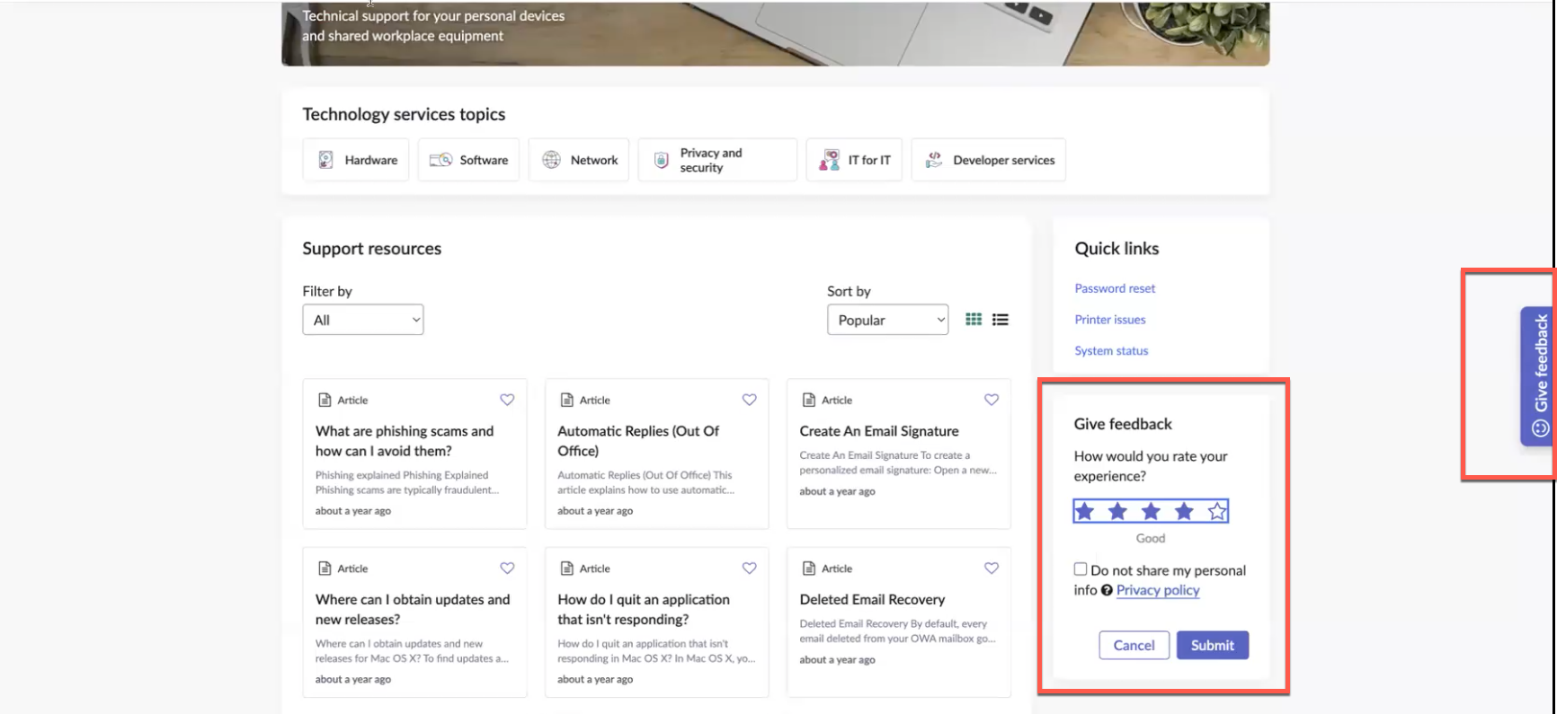
Task: Click the 'Good' rating label
Action: click(1150, 538)
